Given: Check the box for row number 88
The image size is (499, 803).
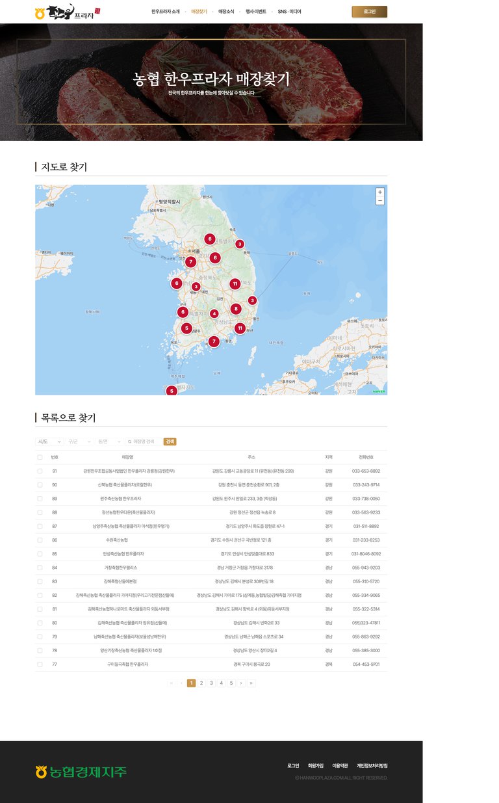Looking at the screenshot, I should click(x=40, y=512).
